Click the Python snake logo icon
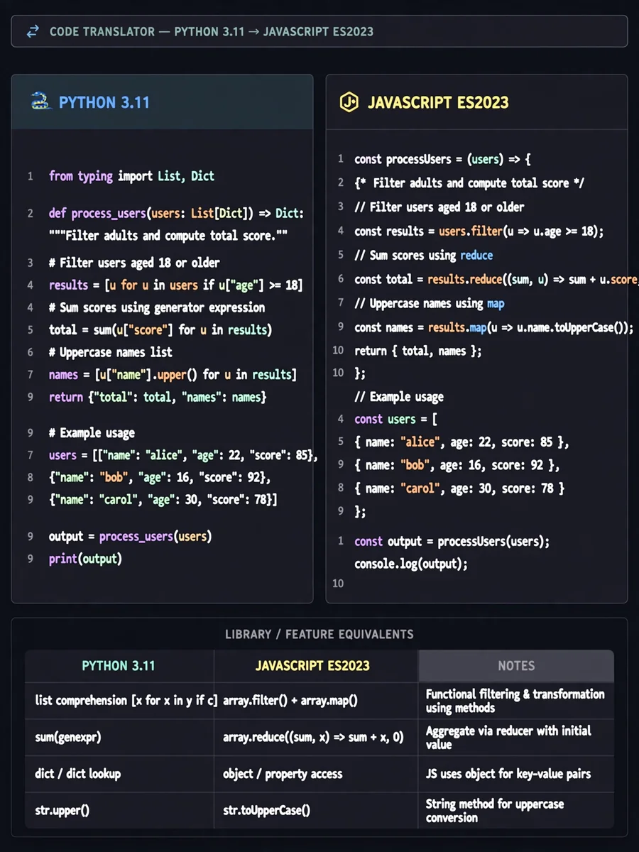Screen dimensions: 639x852 click(x=41, y=102)
